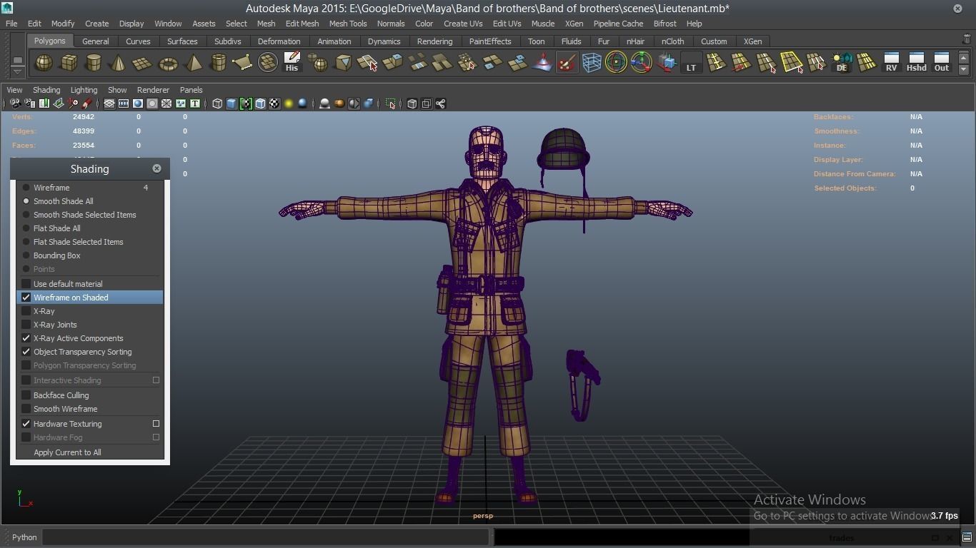Click the Python command line input field
The width and height of the screenshot is (976, 548).
click(x=265, y=537)
